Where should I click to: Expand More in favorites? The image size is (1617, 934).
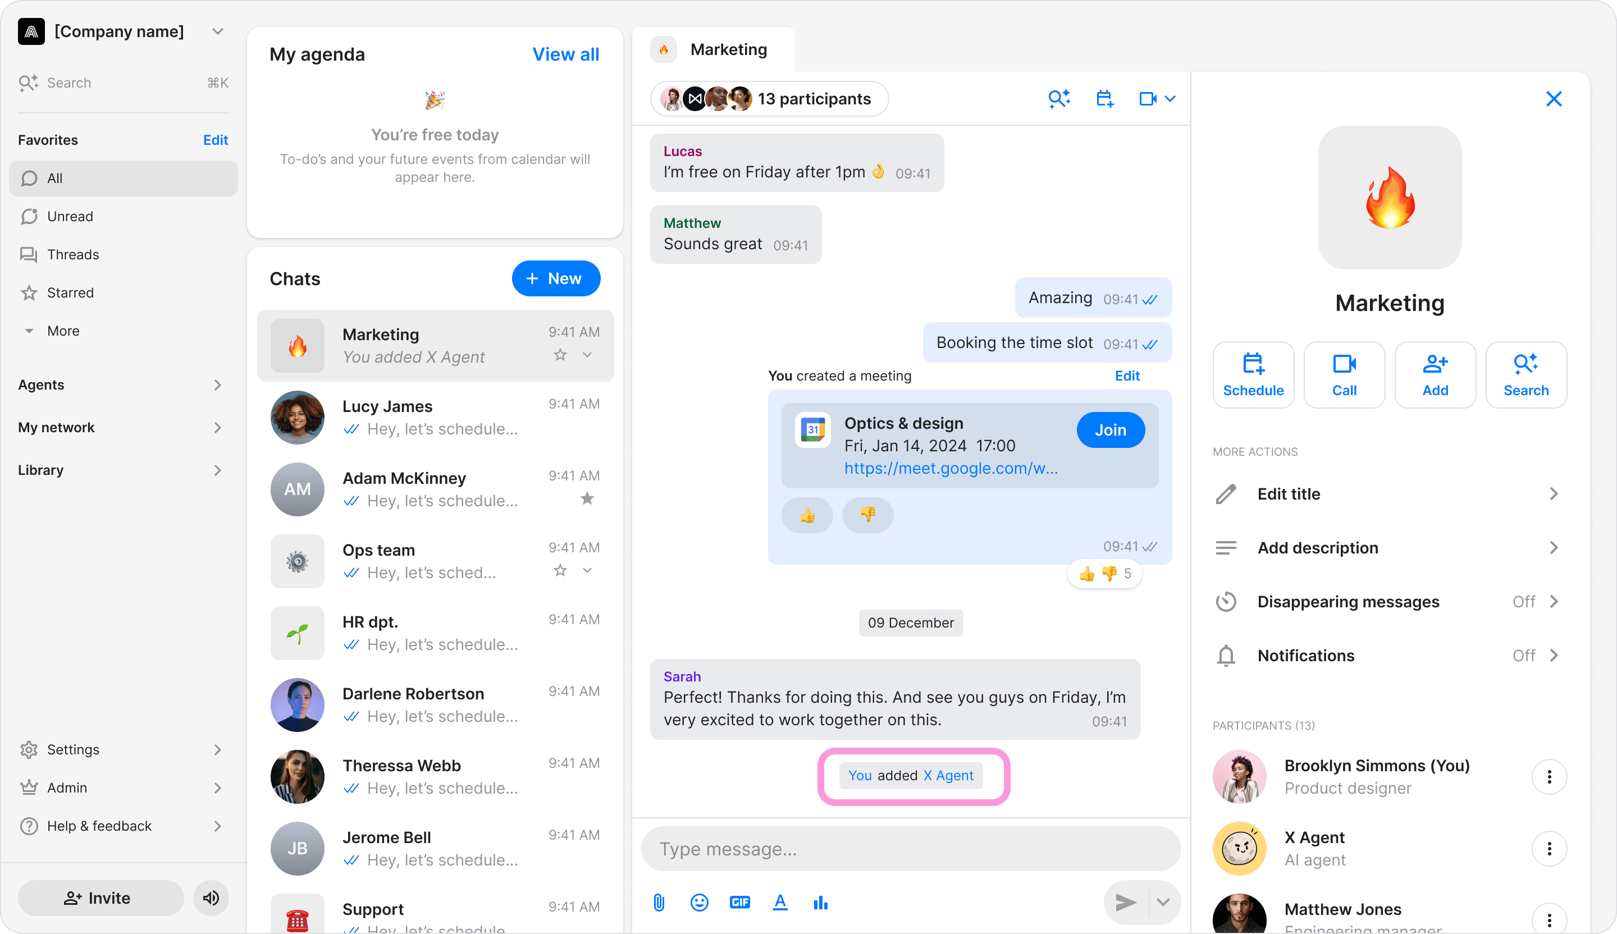(123, 331)
